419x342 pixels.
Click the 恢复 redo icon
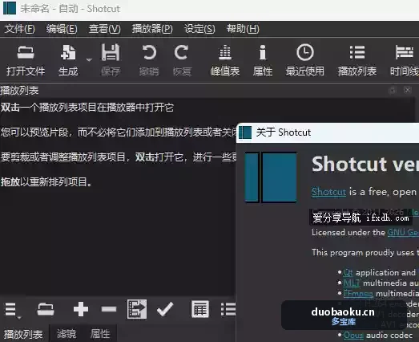point(182,60)
